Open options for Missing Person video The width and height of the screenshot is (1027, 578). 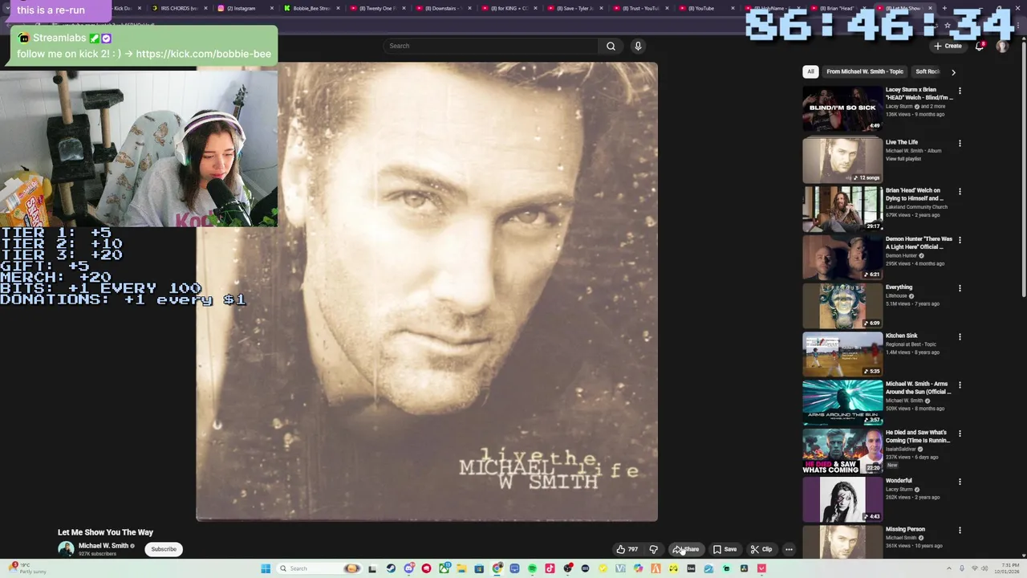pyautogui.click(x=960, y=531)
